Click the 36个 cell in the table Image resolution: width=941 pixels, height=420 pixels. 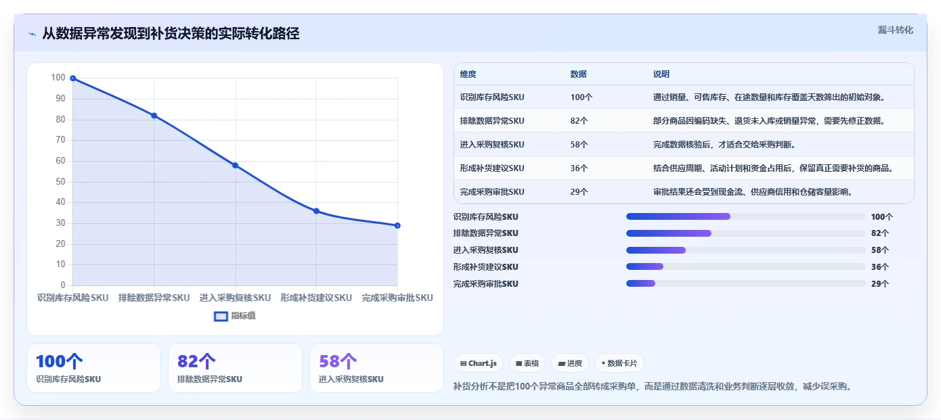(x=579, y=168)
